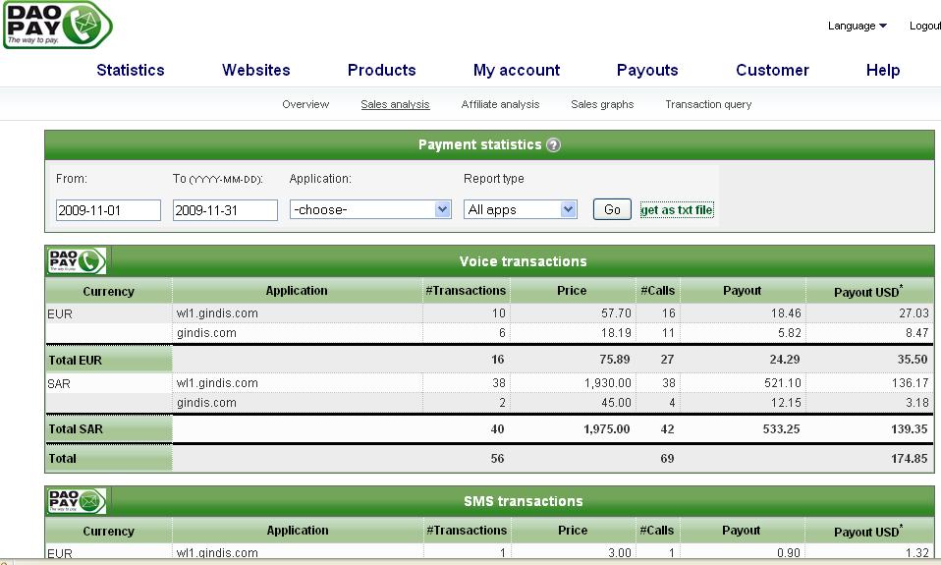The height and width of the screenshot is (565, 941).
Task: Open the Transaction query sub-tab
Action: 708,104
